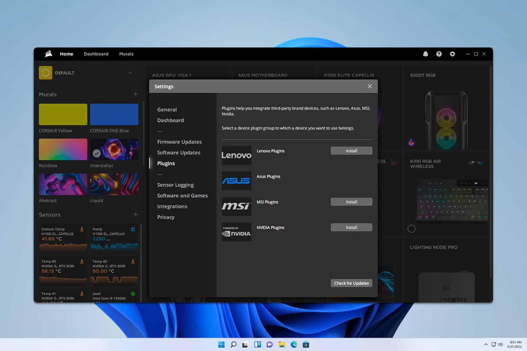
Task: Launch Microsoft Edge from the taskbar
Action: click(294, 344)
